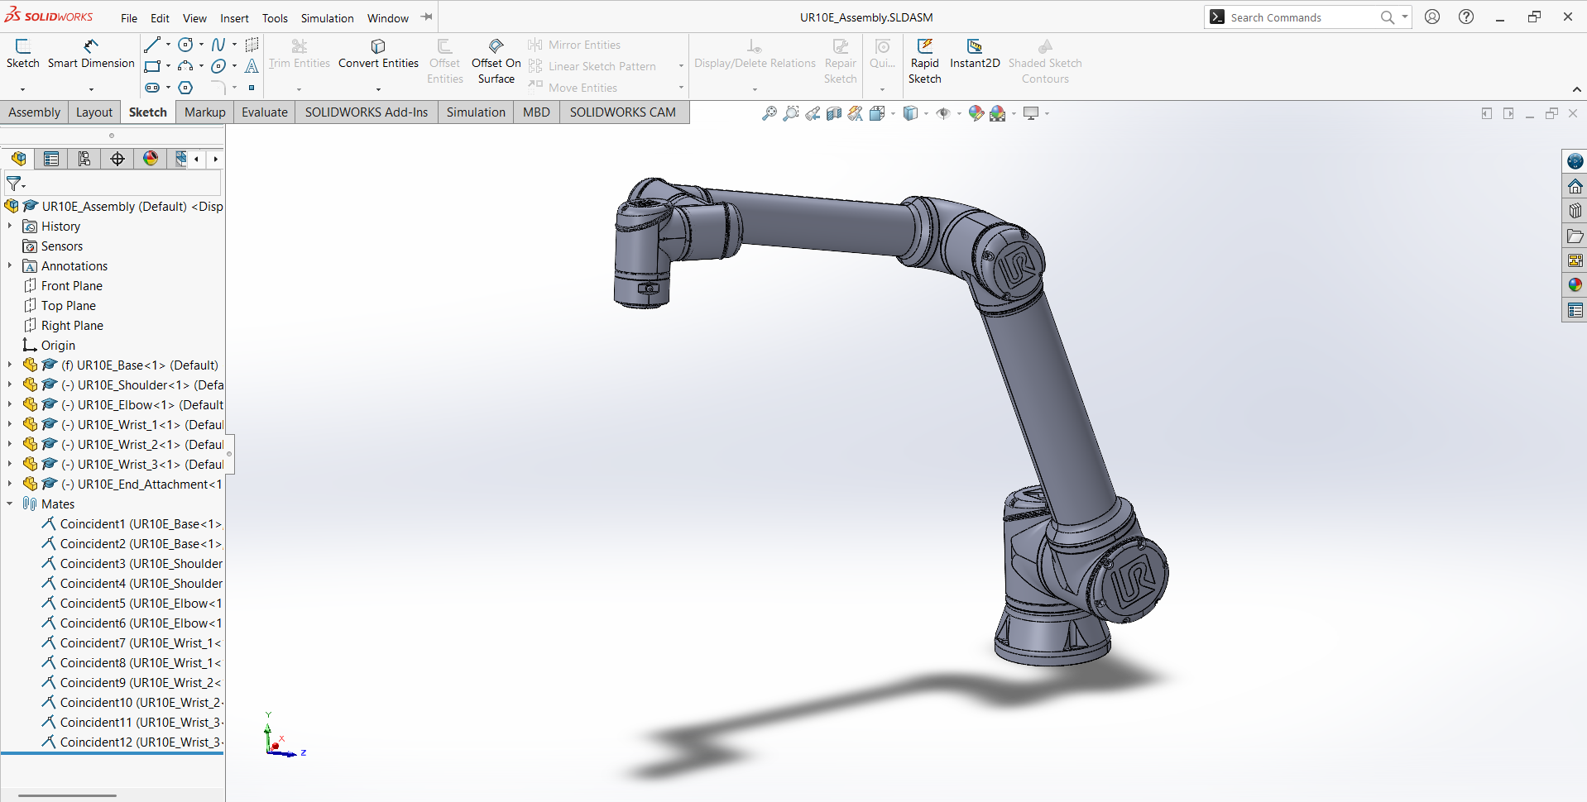Open Appearances tab in task pane

pos(1575,285)
